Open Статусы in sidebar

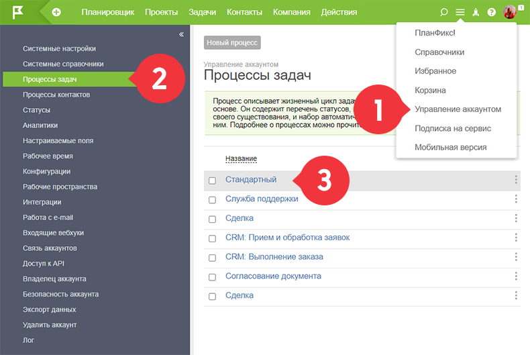click(x=36, y=110)
